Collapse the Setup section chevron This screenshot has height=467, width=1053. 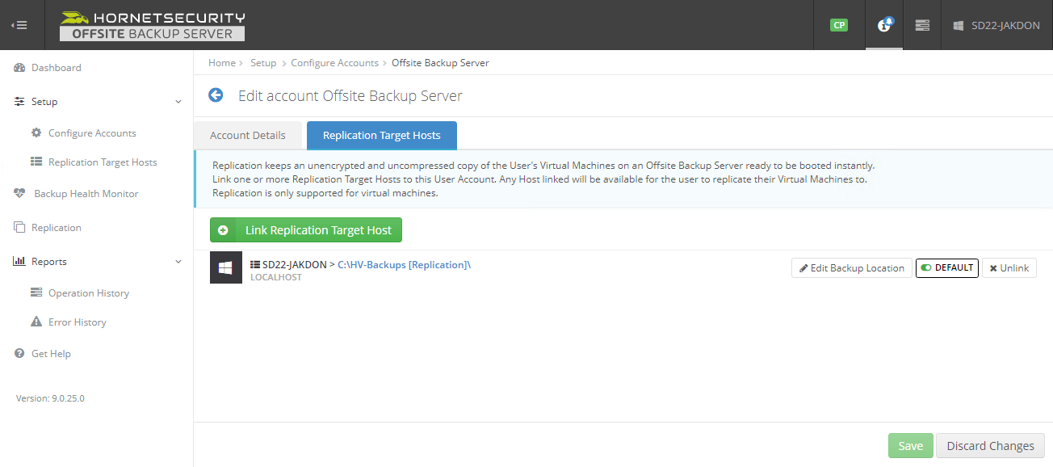tap(178, 102)
